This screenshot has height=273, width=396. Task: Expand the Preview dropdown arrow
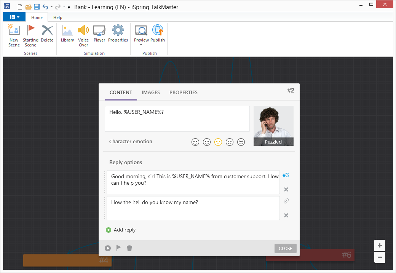(x=141, y=45)
